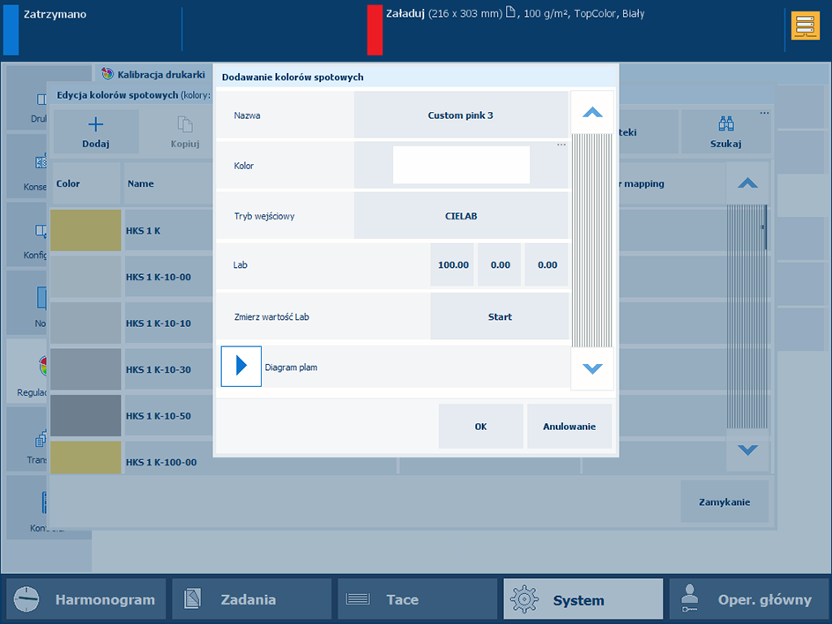Open the Oper. główny user tab
This screenshot has width=832, height=624.
[x=748, y=599]
